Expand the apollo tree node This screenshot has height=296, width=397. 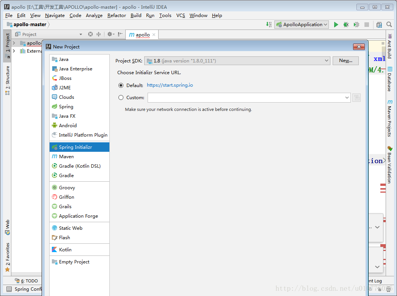[x=14, y=43]
